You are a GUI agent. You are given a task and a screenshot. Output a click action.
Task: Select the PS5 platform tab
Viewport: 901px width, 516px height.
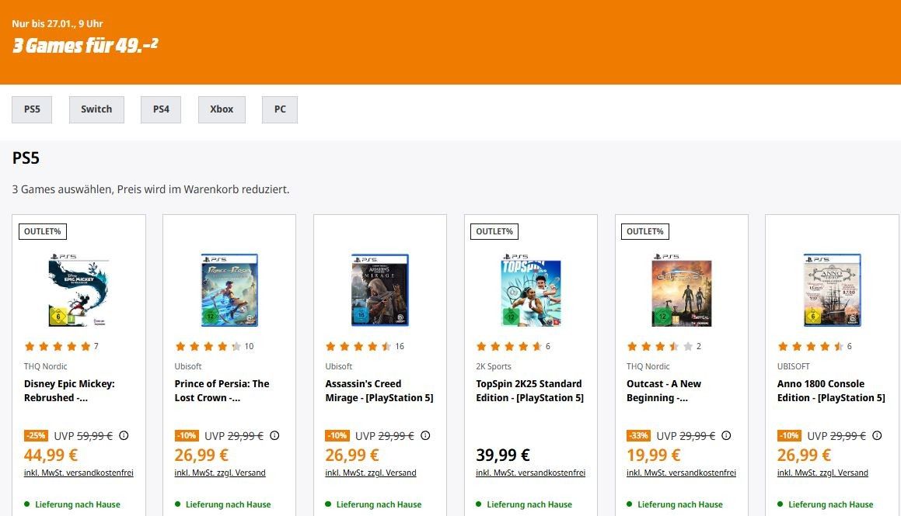click(x=32, y=109)
